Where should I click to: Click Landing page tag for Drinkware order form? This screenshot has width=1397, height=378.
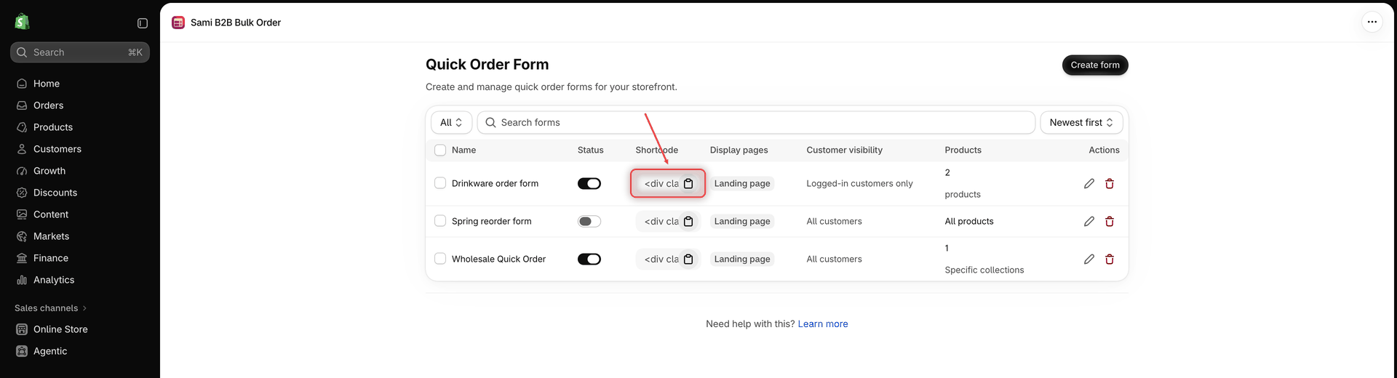pos(742,183)
